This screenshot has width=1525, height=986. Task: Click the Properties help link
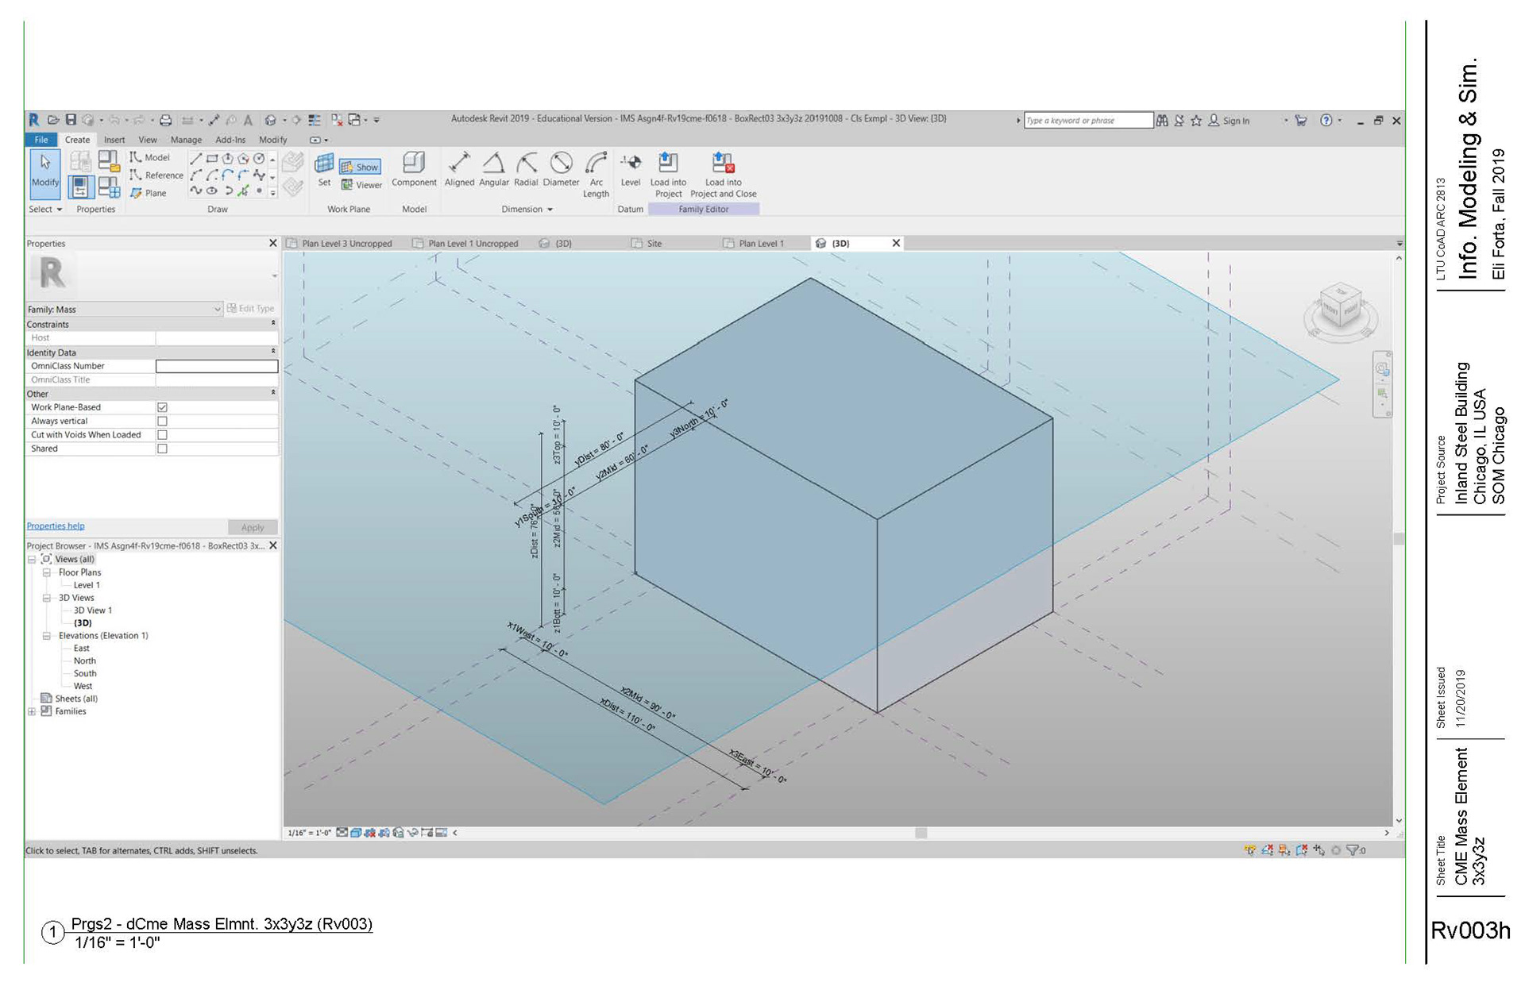pyautogui.click(x=56, y=526)
